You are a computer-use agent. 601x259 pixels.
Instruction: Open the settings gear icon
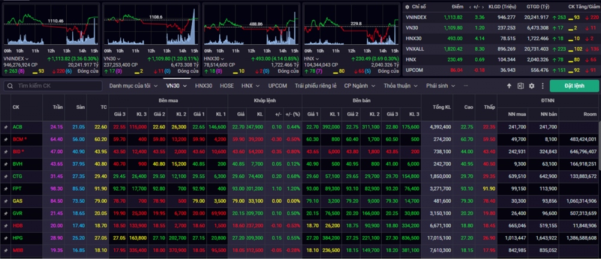click(x=532, y=86)
